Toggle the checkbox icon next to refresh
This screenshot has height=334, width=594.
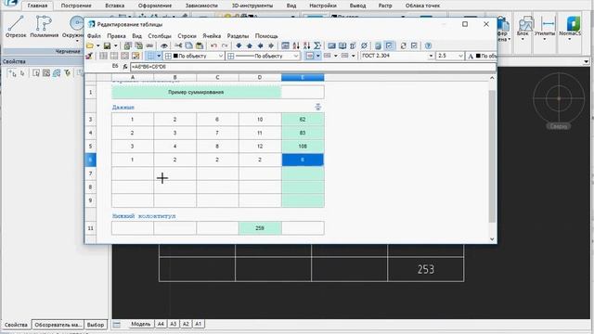click(x=414, y=45)
